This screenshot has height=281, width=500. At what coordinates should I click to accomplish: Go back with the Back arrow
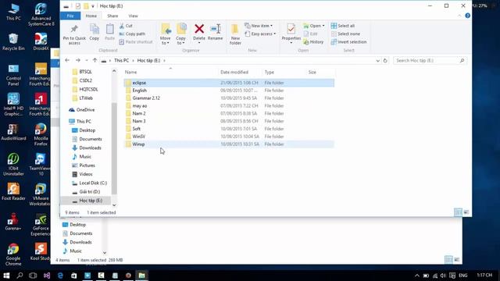coord(67,60)
